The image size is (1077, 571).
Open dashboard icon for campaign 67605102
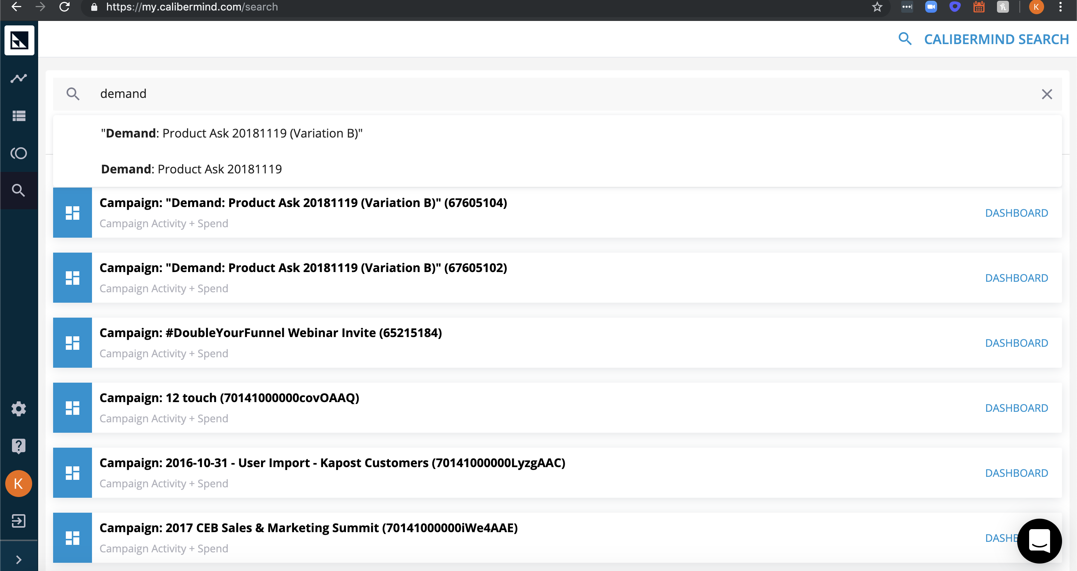click(x=72, y=278)
